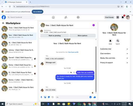Open India house for rent conversation
This screenshot has height=106, width=133.
tap(19, 89)
